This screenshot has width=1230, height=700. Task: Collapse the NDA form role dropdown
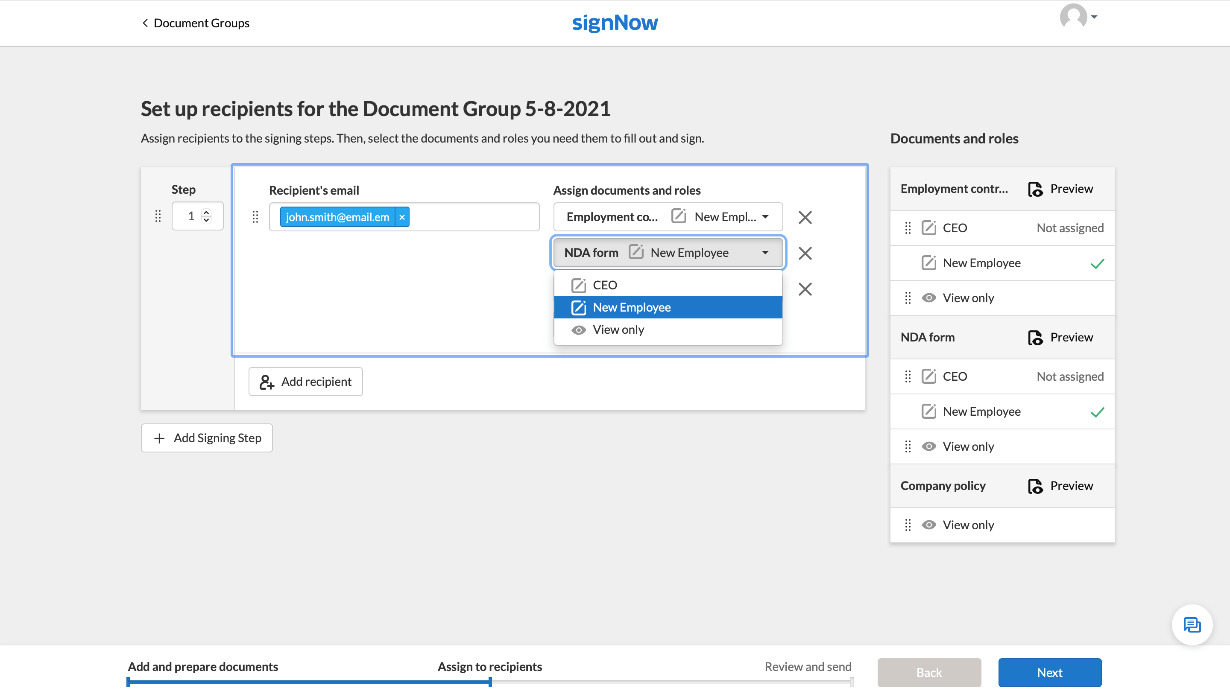click(765, 252)
